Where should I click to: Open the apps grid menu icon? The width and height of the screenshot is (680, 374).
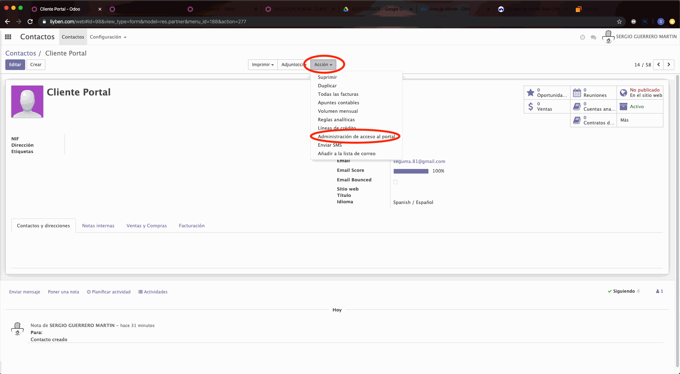[8, 37]
